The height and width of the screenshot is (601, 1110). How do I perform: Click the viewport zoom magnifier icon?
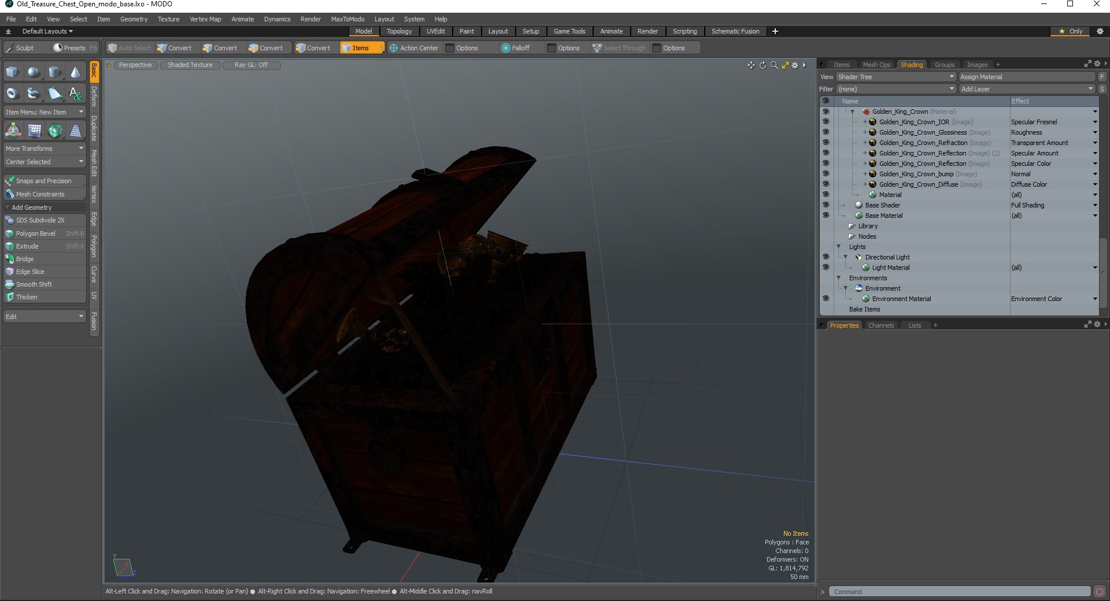click(x=774, y=65)
